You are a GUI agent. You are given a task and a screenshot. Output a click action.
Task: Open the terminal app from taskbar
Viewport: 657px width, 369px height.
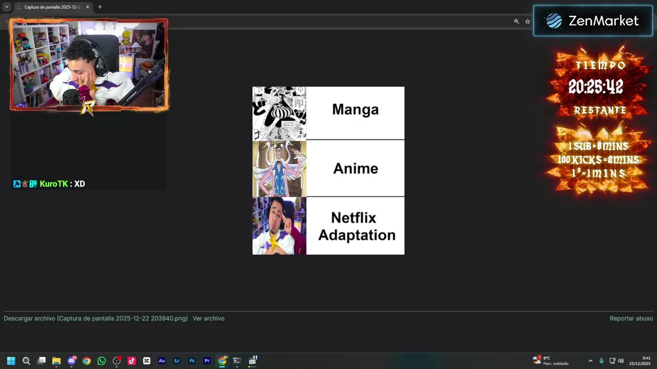(x=237, y=361)
